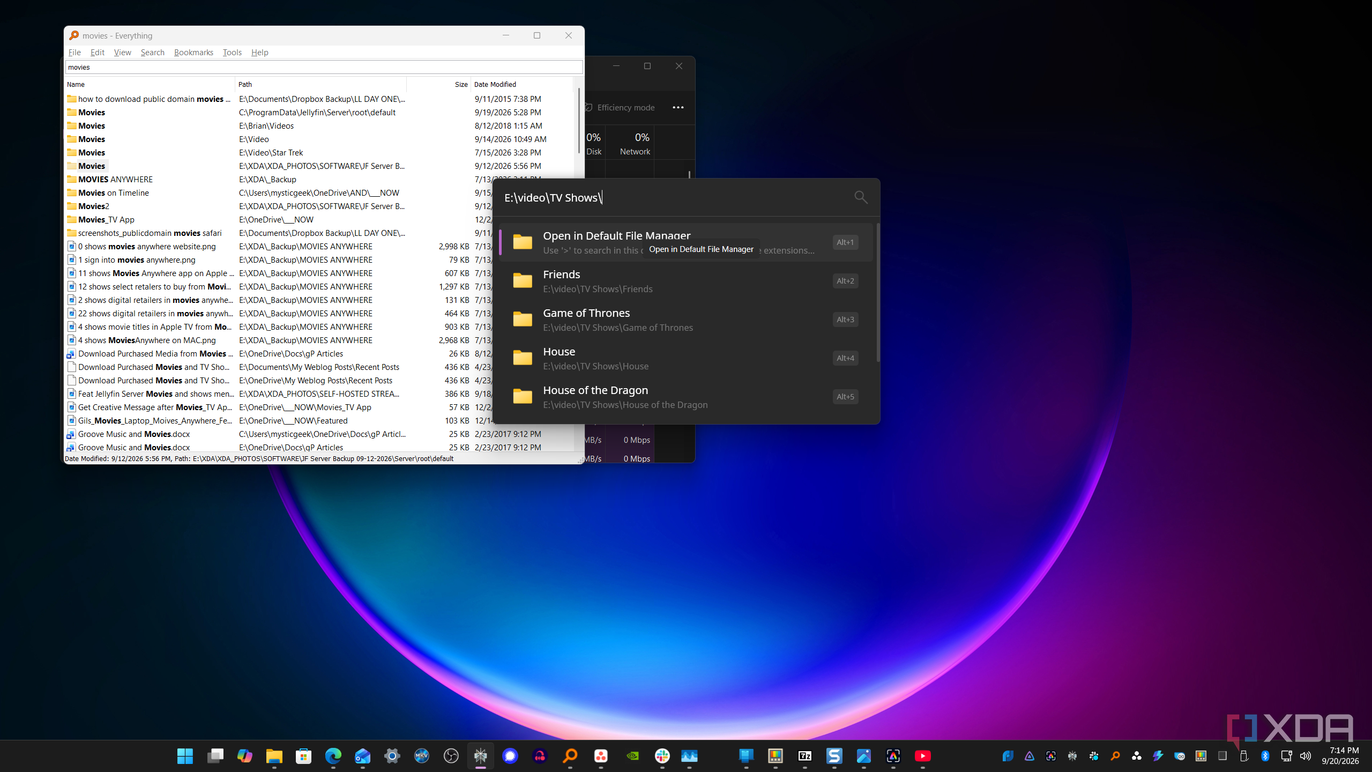Click the Everything search box containing movies
The height and width of the screenshot is (772, 1372).
[324, 67]
